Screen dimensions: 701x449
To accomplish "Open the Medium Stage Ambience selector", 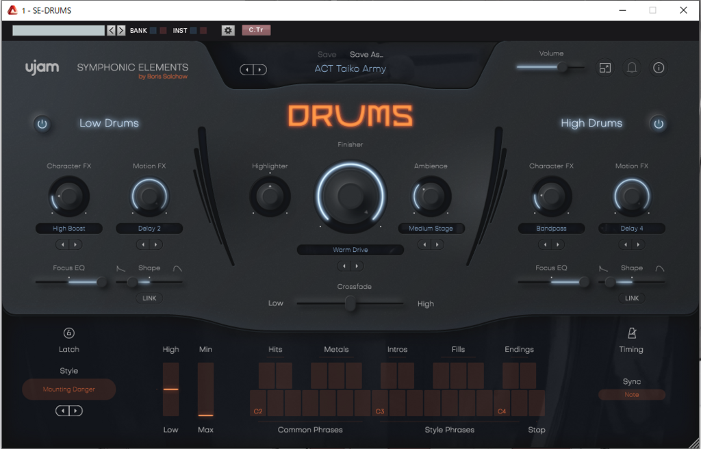I will point(431,229).
